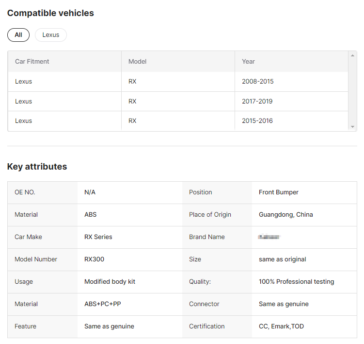Select the 2017-2019 year cell
The image size is (364, 344).
click(x=257, y=102)
